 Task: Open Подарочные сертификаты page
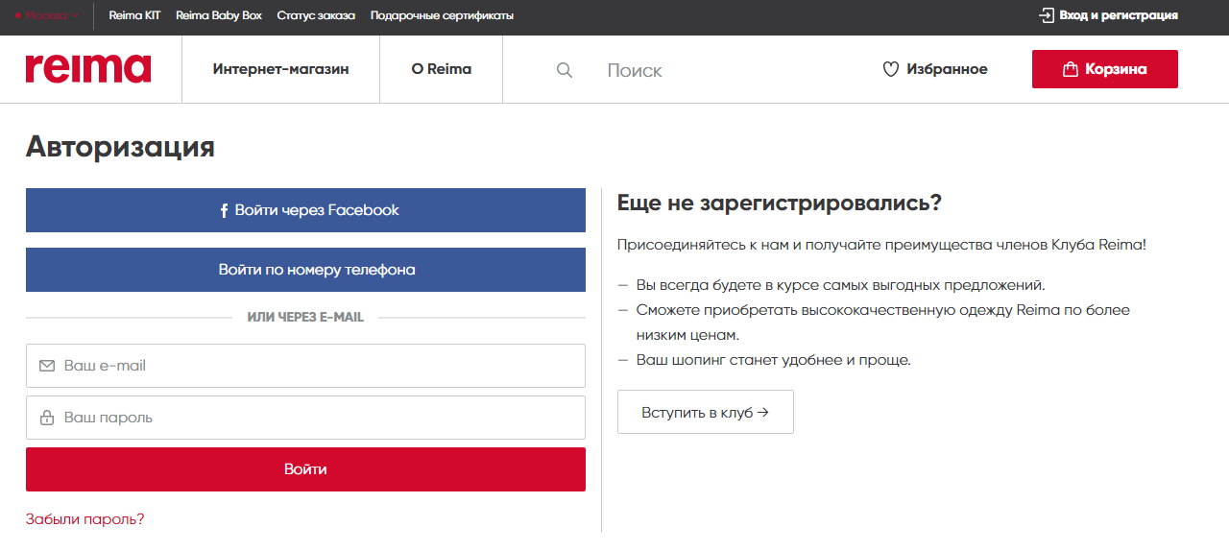(x=442, y=15)
